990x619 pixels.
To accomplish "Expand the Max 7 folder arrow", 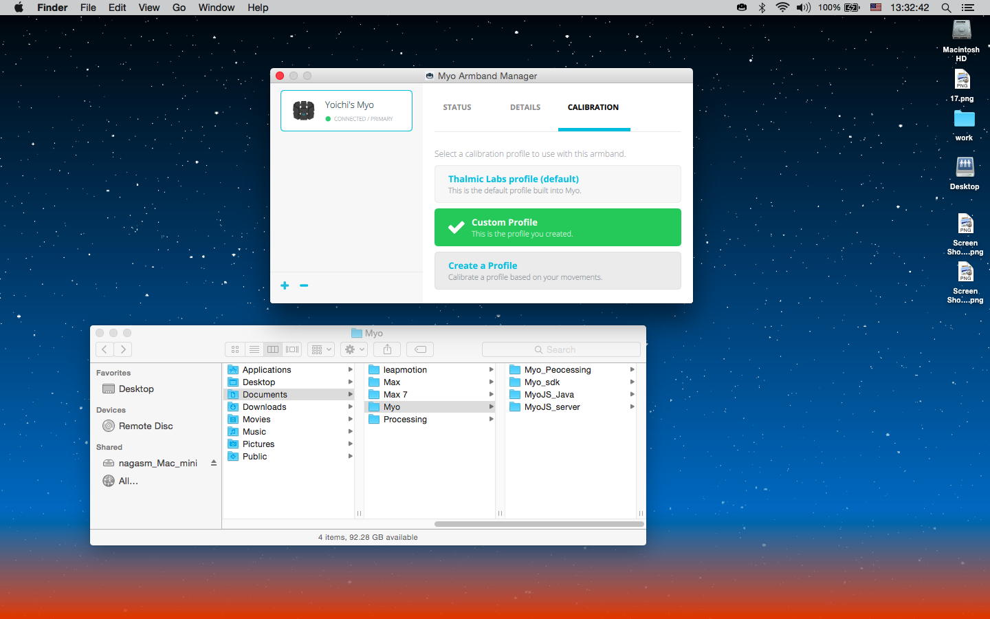I will [x=492, y=395].
